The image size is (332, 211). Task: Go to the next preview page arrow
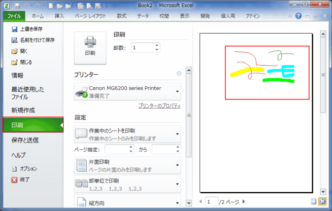[244, 201]
